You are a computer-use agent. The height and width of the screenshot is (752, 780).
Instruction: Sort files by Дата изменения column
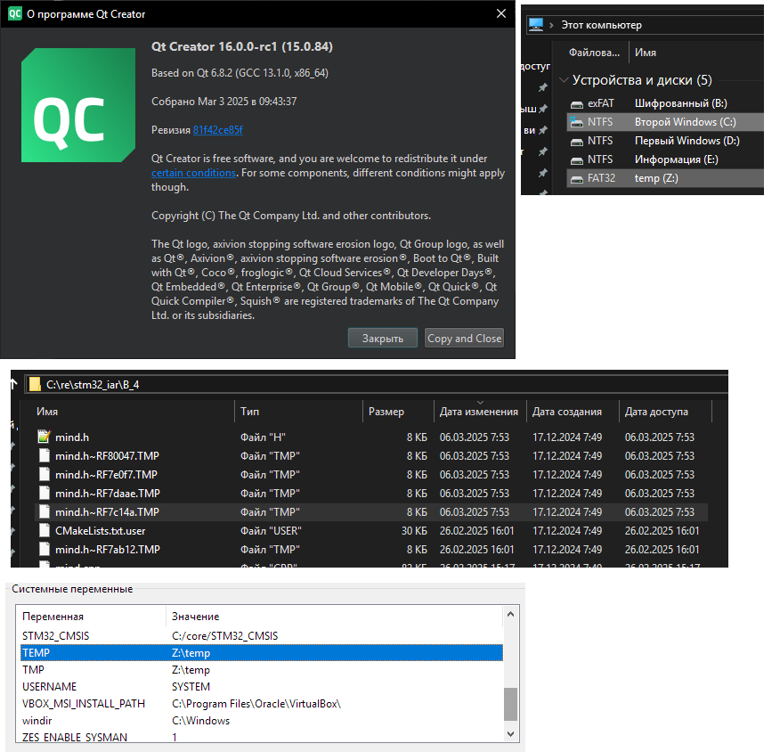480,412
